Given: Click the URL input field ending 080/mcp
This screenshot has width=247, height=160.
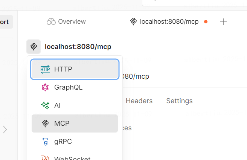Looking at the screenshot, I should coord(184,76).
